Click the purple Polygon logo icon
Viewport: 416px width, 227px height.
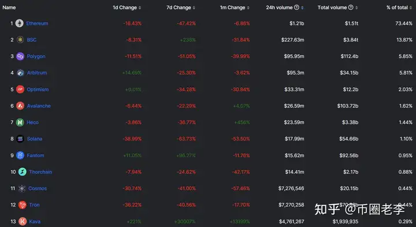[x=20, y=56]
